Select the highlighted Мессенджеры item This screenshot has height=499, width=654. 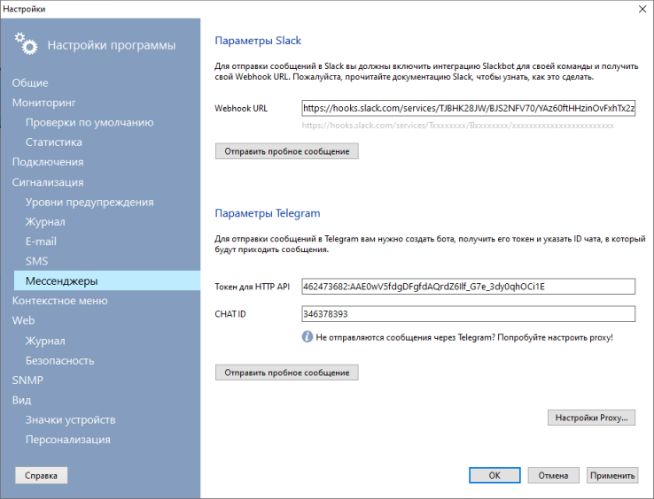[x=107, y=280]
